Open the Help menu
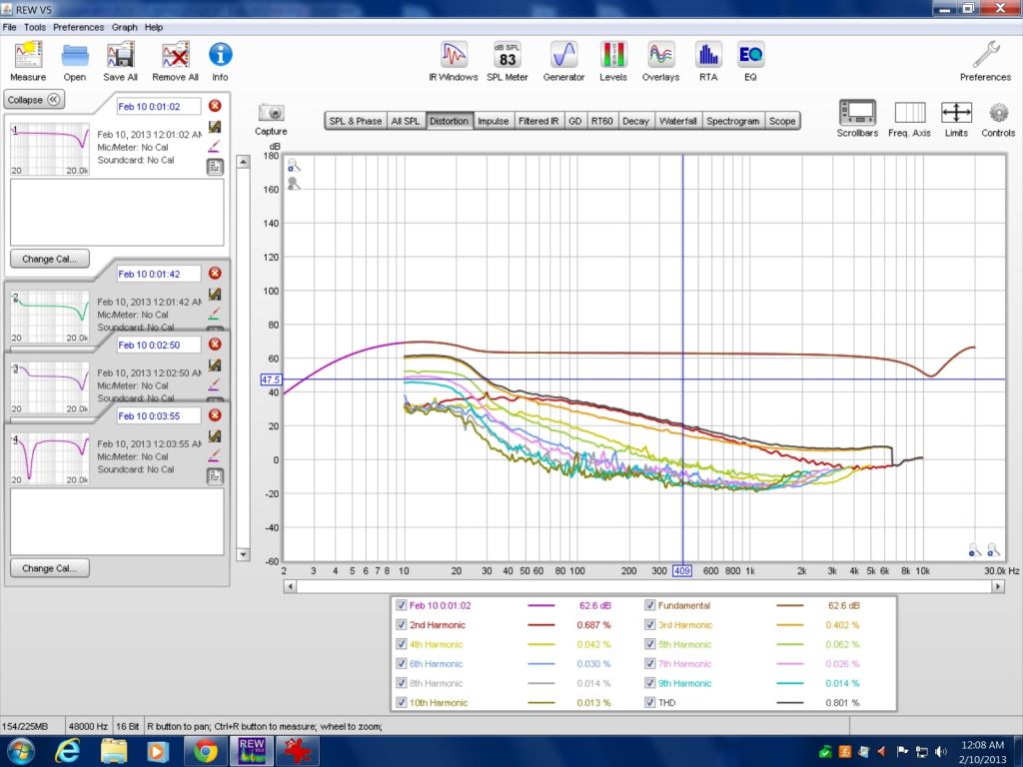The width and height of the screenshot is (1023, 767). [153, 27]
